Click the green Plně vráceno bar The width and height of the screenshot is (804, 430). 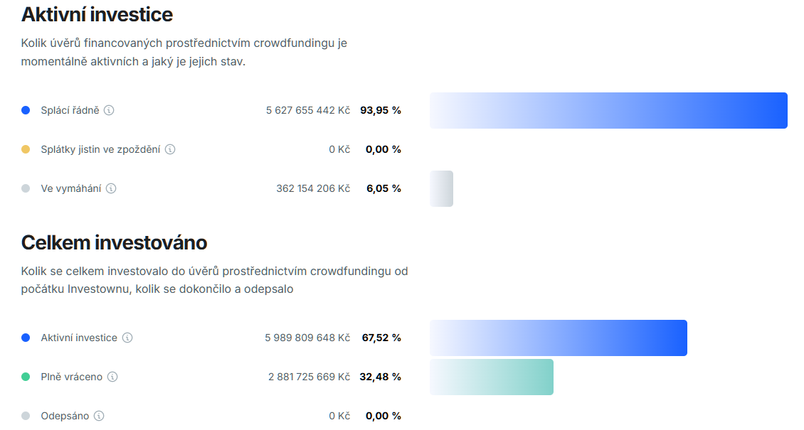click(x=491, y=377)
